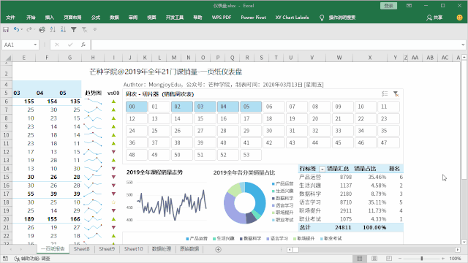Click the 共享 share button
The width and height of the screenshot is (468, 263).
coord(434,18)
